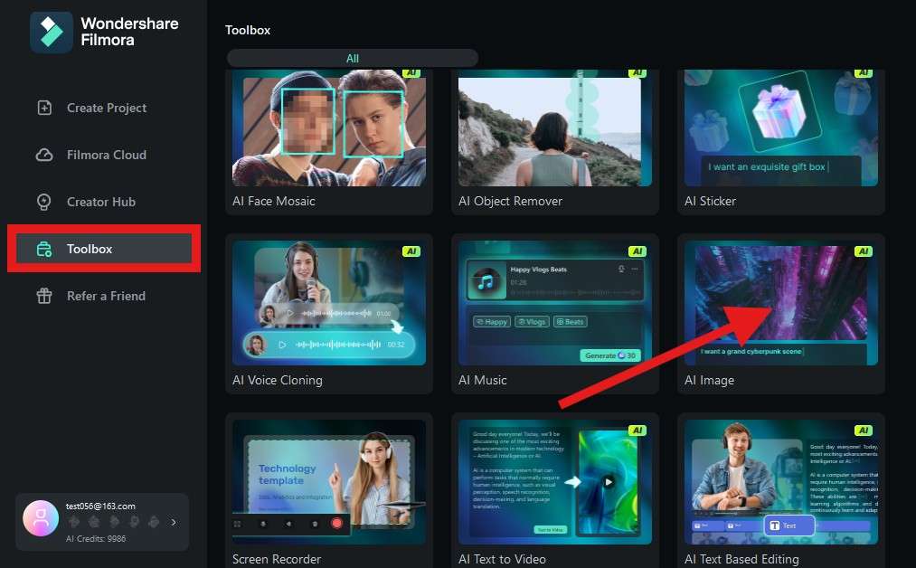Open the AI Face Mosaic thumbnail
The height and width of the screenshot is (568, 916).
329,128
